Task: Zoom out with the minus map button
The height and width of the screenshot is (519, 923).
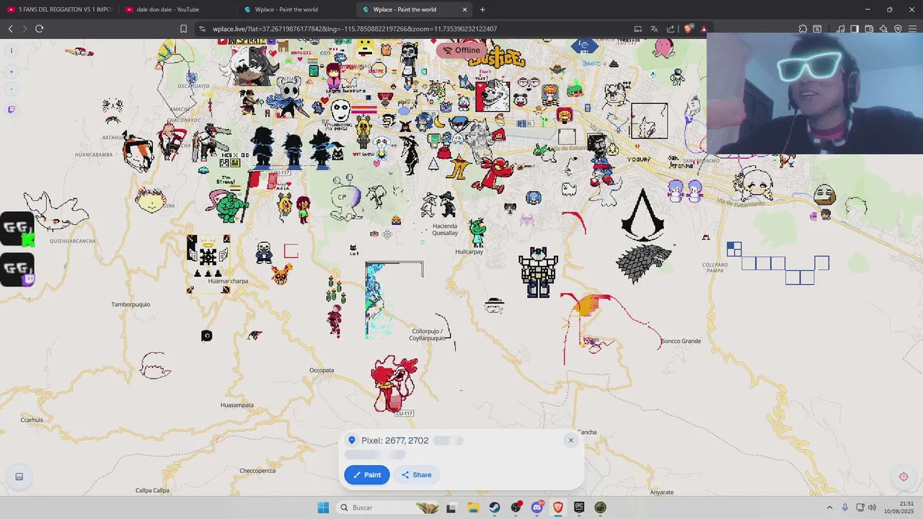Action: 11,89
